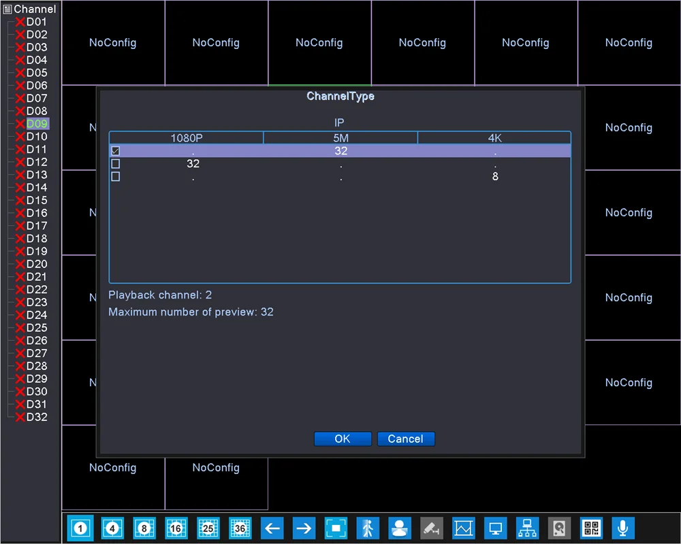The height and width of the screenshot is (544, 681).
Task: Select channel D24 in the tree
Action: pos(37,315)
